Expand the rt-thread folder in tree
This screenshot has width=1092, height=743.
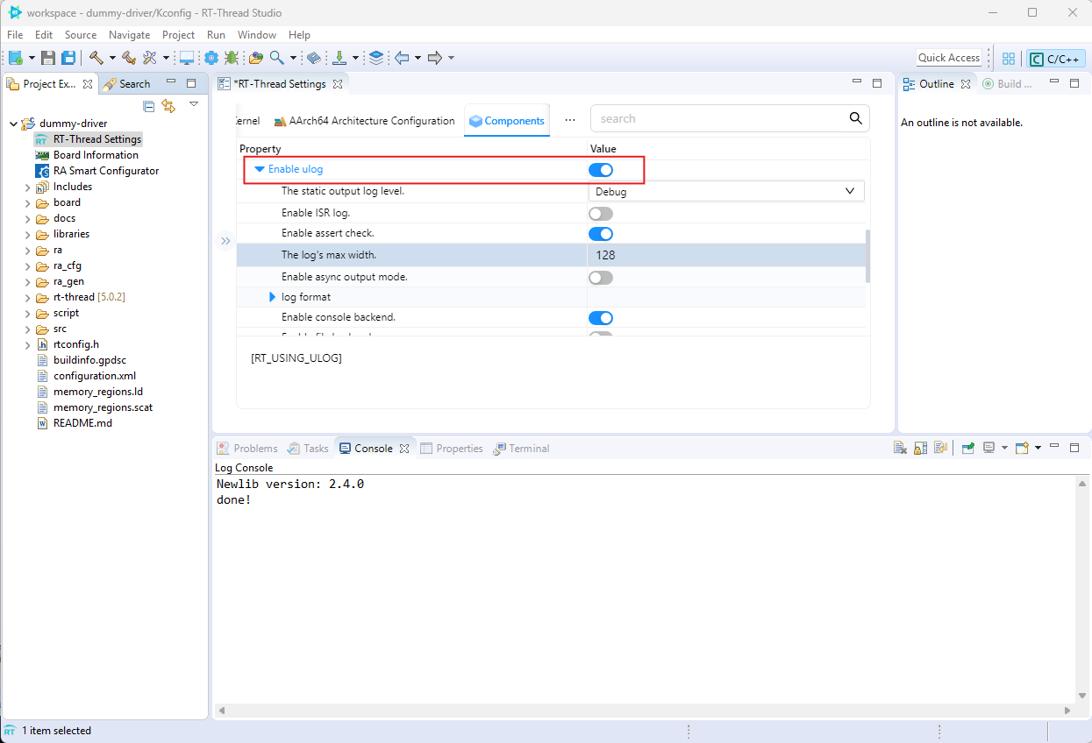point(28,297)
